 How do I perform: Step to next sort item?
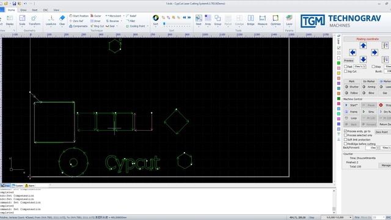coord(189,18)
